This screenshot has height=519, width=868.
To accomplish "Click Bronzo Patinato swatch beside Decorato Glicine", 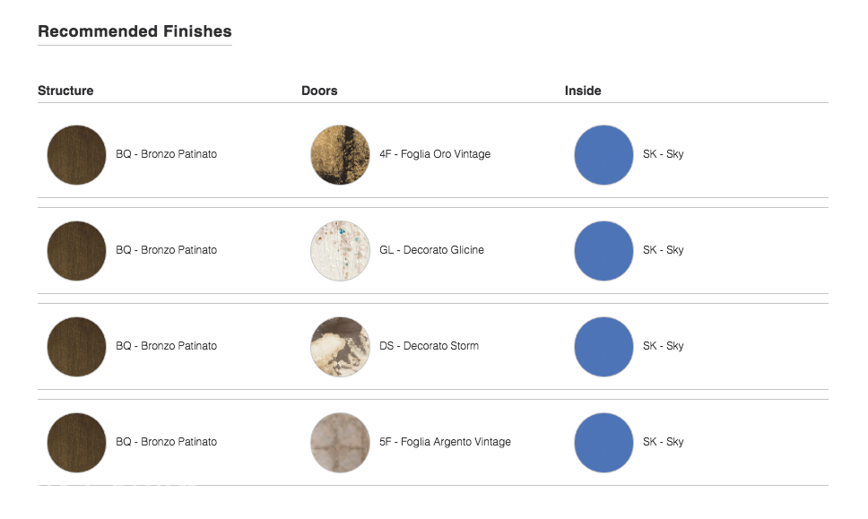I will coord(76,251).
